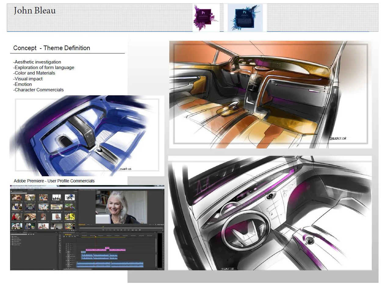Click "-Exploration of form language" bullet
Screen dimensions: 381x285
click(44, 68)
